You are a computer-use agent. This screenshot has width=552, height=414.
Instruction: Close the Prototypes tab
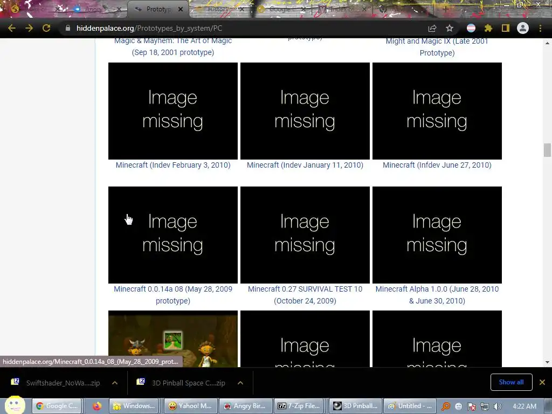point(181,9)
